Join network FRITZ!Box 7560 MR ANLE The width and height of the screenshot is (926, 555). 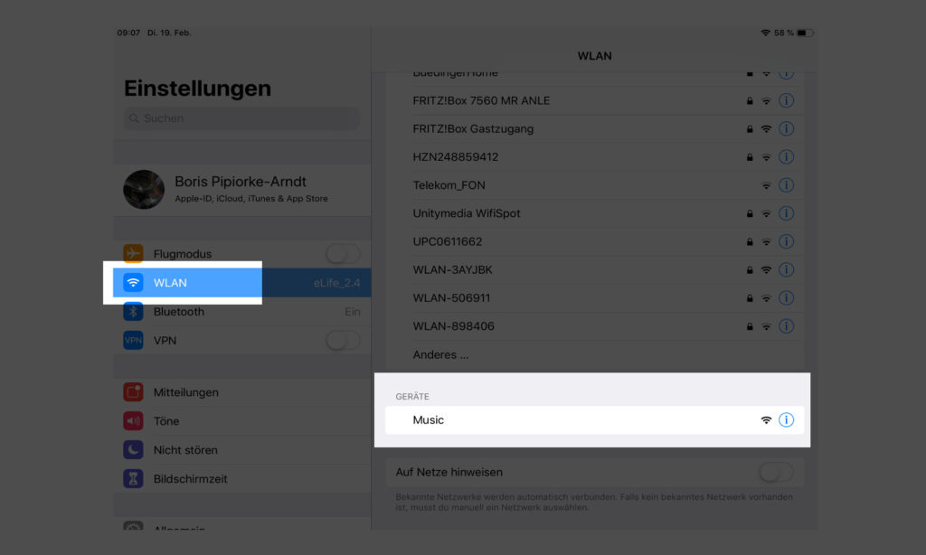tap(595, 100)
